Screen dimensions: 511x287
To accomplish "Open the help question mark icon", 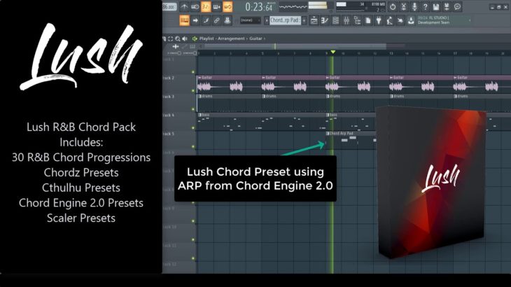I will point(425,7).
